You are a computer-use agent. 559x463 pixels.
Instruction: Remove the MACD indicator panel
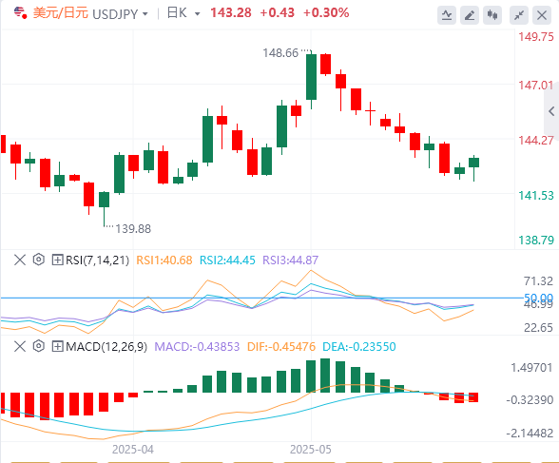(20, 346)
